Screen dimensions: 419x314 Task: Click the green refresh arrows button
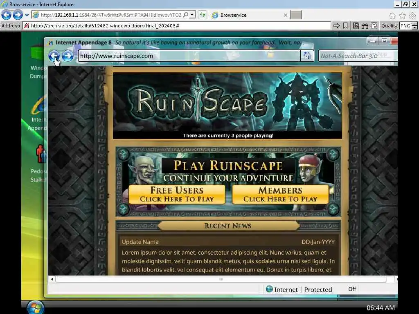click(203, 15)
